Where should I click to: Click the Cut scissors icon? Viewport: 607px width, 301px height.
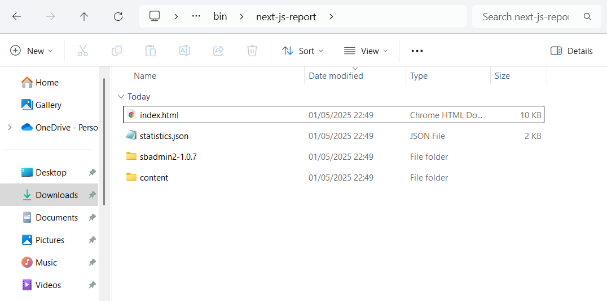click(x=83, y=51)
